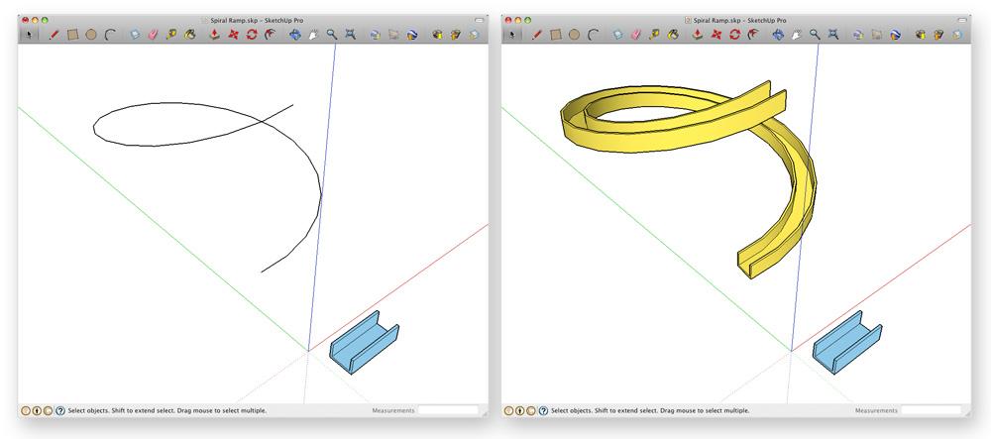Select the Eraser tool in left window
991x439 pixels.
(153, 34)
